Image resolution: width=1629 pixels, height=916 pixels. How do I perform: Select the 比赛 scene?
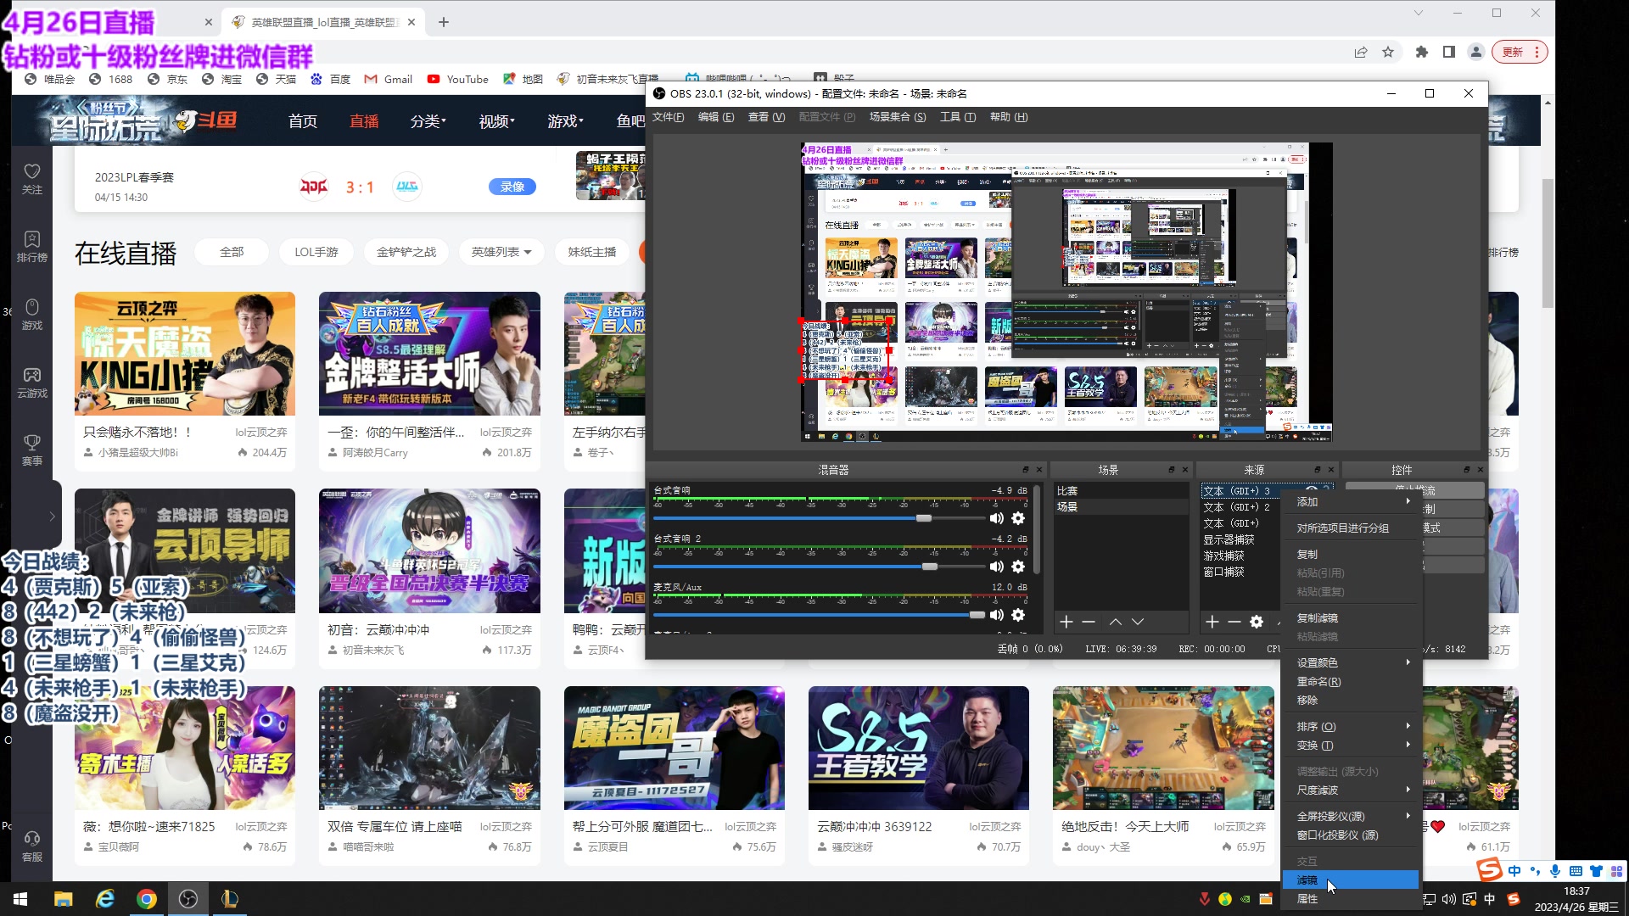pyautogui.click(x=1067, y=491)
